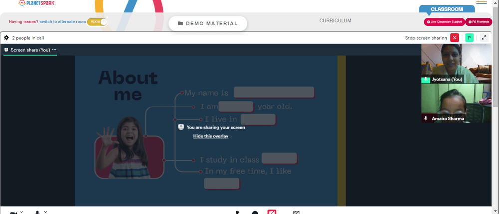The width and height of the screenshot is (499, 214).
Task: Click Jyotsana's microphone indicator icon
Action: click(426, 79)
